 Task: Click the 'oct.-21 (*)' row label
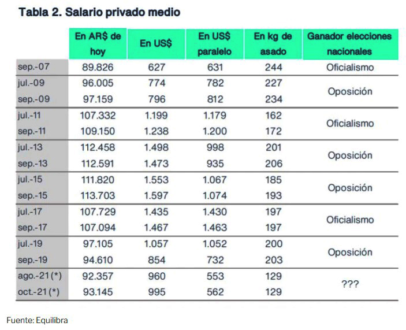(38, 292)
